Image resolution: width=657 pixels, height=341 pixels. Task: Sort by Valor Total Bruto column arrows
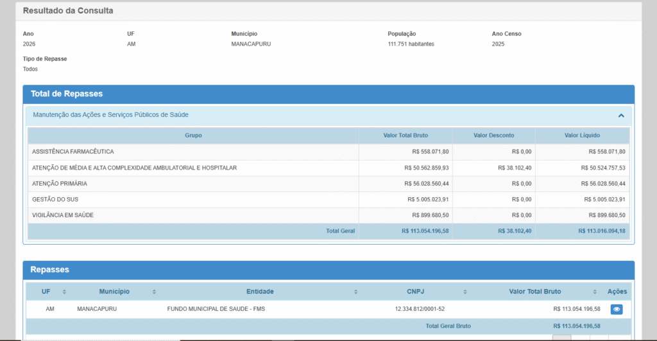click(595, 292)
